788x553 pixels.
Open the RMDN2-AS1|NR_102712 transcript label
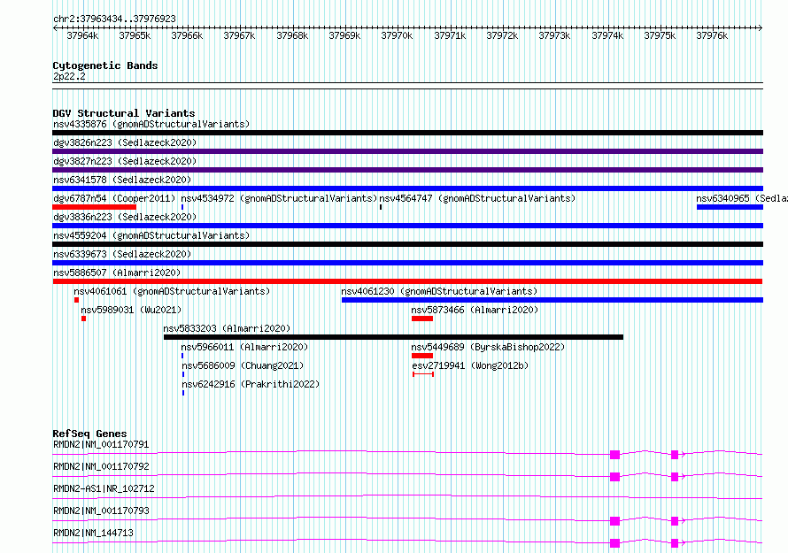click(x=104, y=488)
